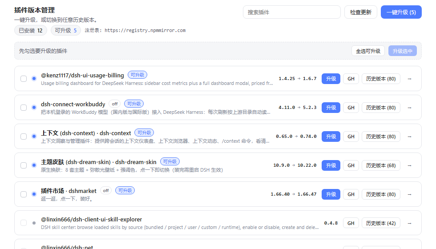The height and width of the screenshot is (249, 436).
Task: Filter by 可升级 5 chip
Action: click(66, 30)
